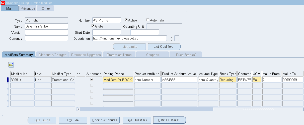The image size is (304, 125).
Task: Click the Modifier No column header
Action: [22, 74]
